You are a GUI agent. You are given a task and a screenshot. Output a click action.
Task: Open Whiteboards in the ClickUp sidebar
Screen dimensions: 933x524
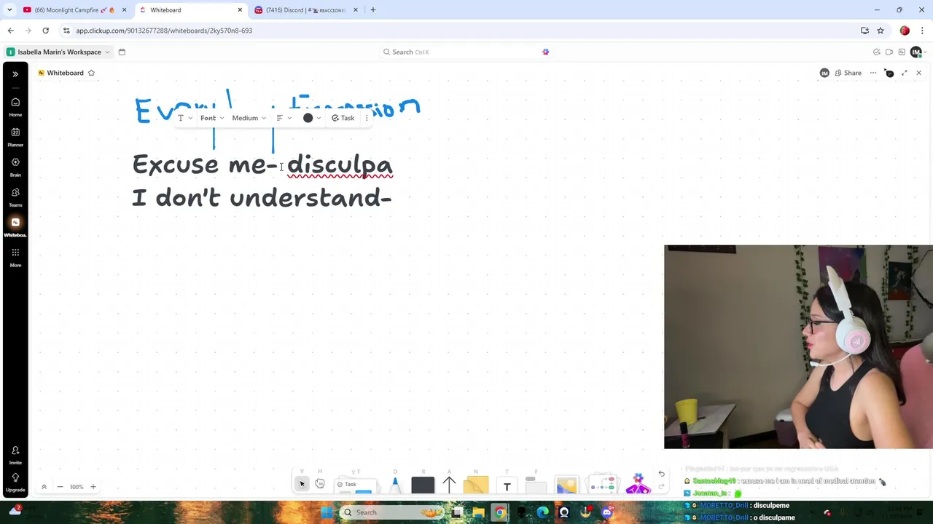pos(15,226)
